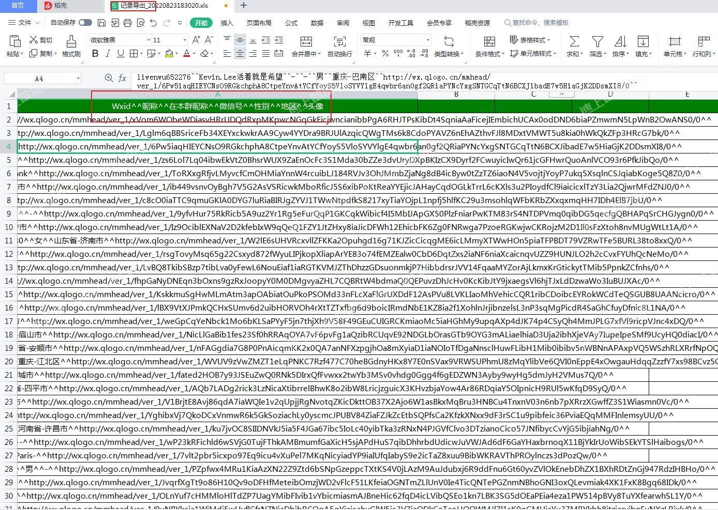This screenshot has height=510, width=718.
Task: Switch to the 视图 ribbon tab
Action: tap(369, 23)
